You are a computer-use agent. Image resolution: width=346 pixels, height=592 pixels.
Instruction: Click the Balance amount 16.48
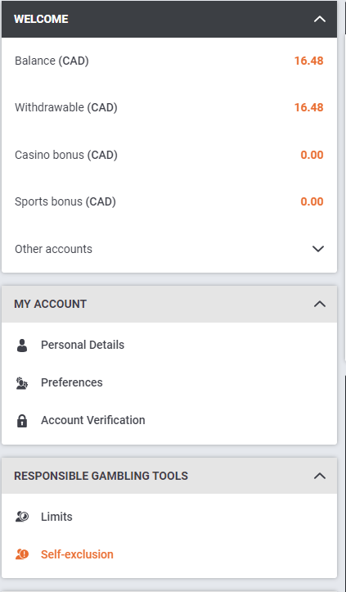[308, 61]
